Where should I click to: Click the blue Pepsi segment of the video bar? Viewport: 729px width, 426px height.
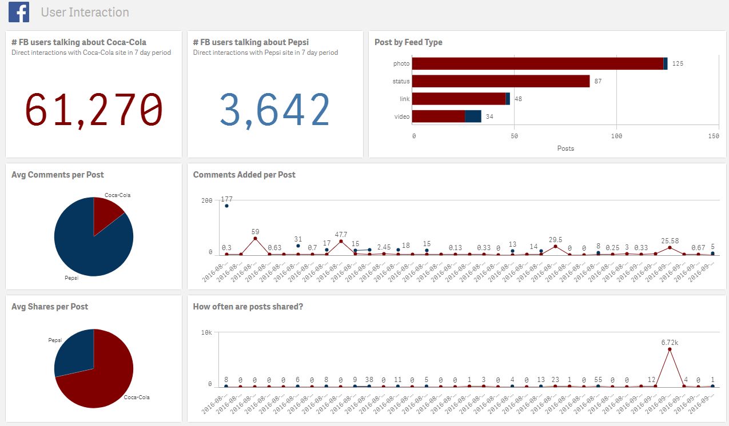coord(473,116)
